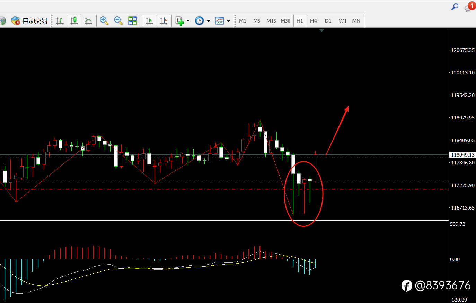Click the current price label 118049.13
This screenshot has width=476, height=303.
(462, 155)
